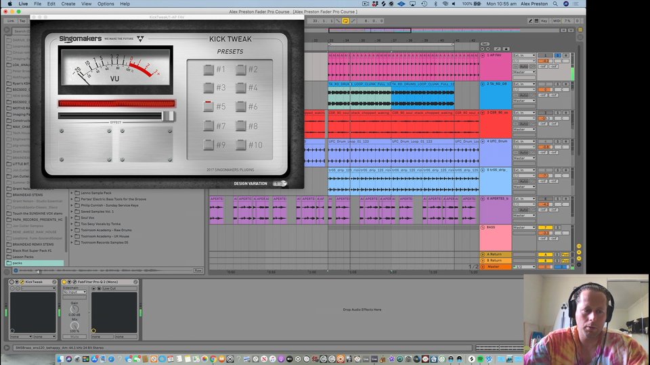Image resolution: width=650 pixels, height=365 pixels.
Task: Click Raw button in preview bar
Action: [198, 270]
